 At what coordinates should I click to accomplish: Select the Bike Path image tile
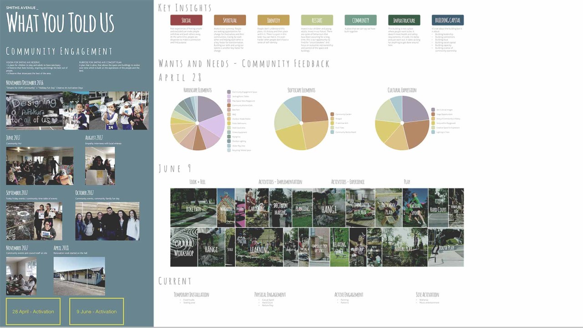point(193,208)
